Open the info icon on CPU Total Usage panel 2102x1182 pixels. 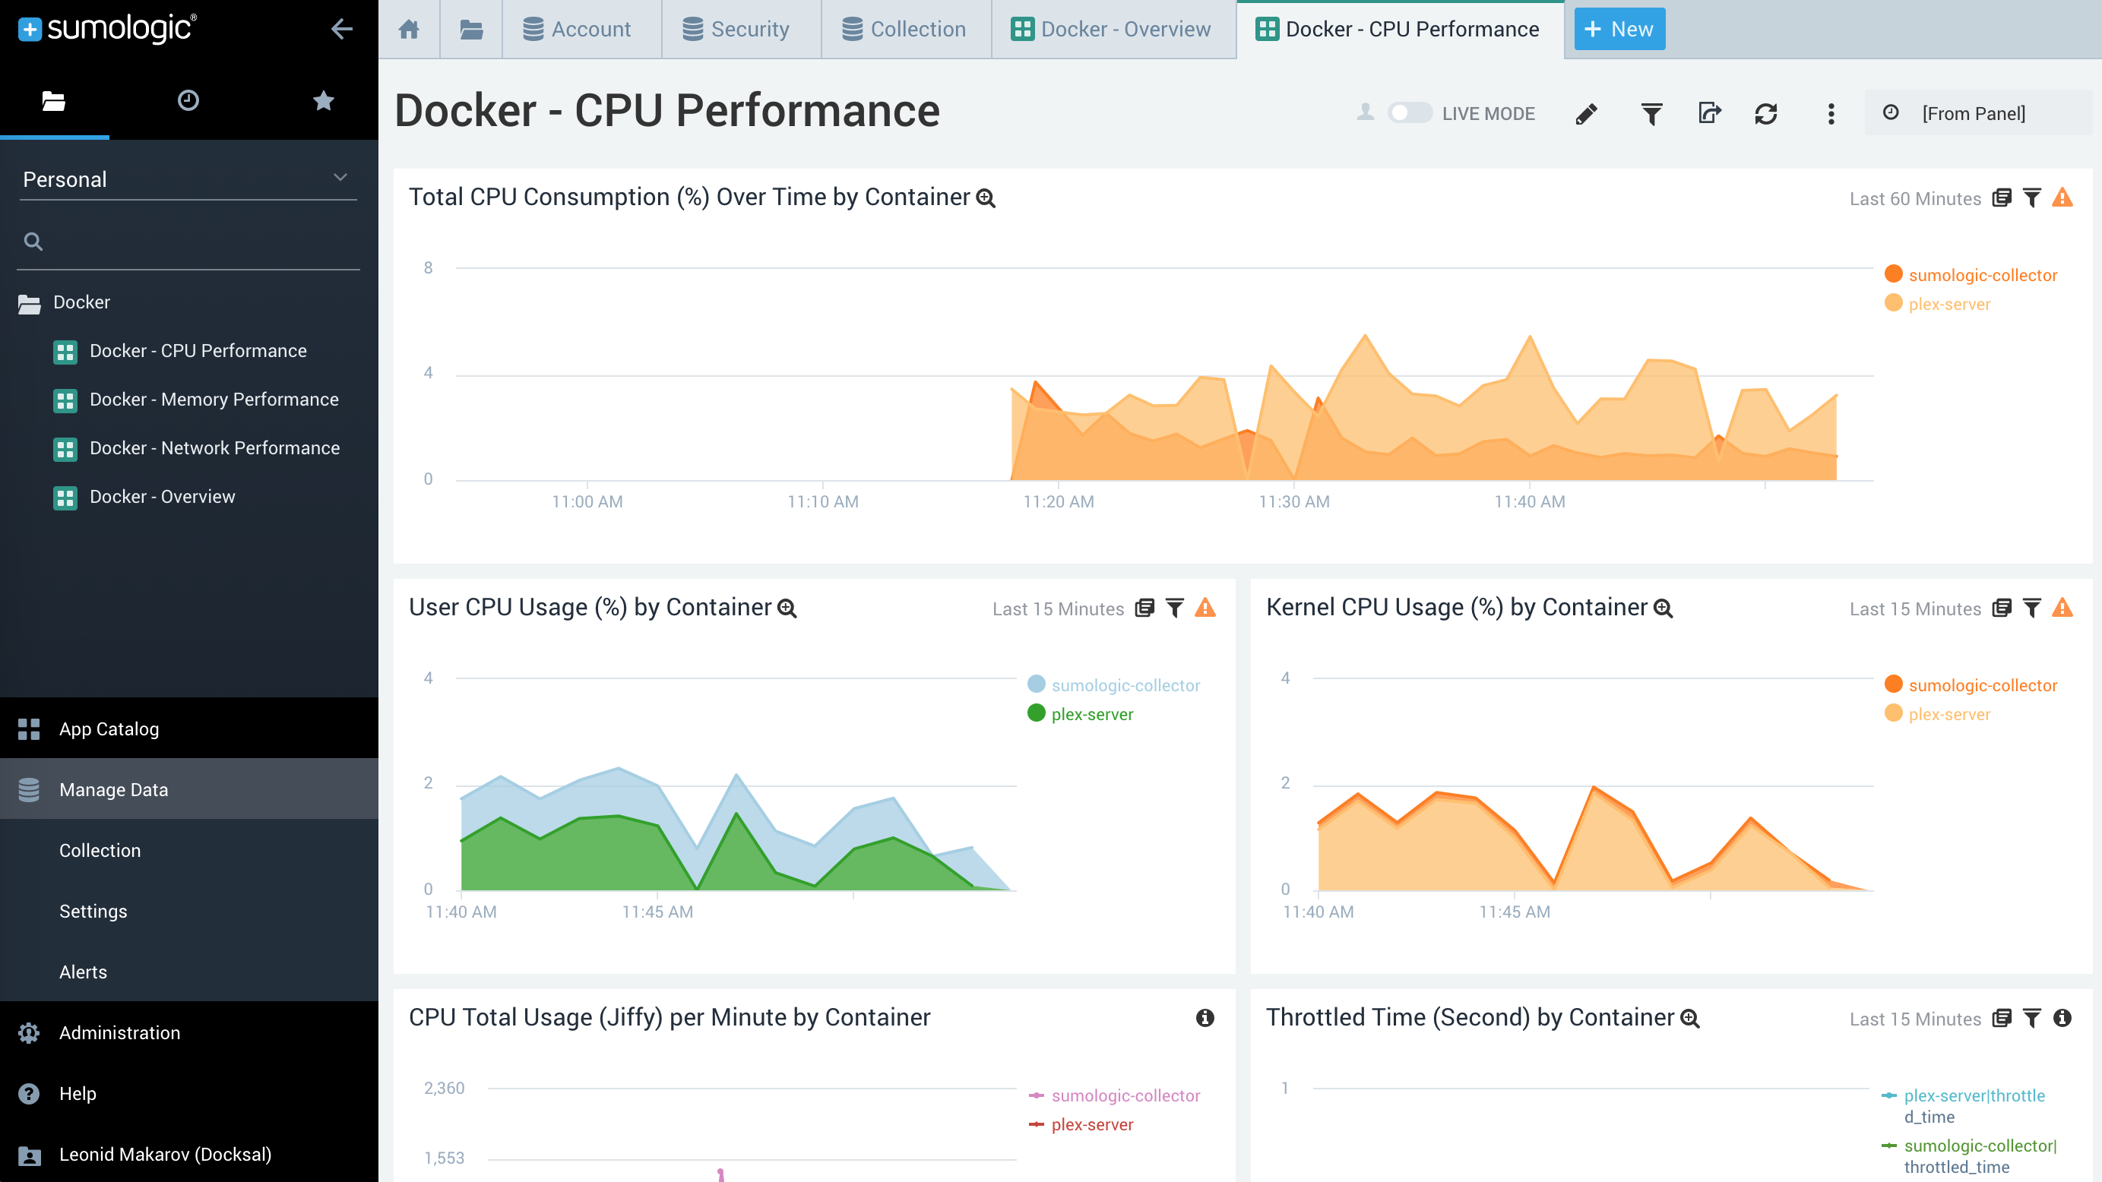1206,1017
